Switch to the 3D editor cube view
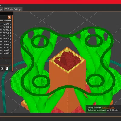 pyautogui.click(x=2, y=68)
